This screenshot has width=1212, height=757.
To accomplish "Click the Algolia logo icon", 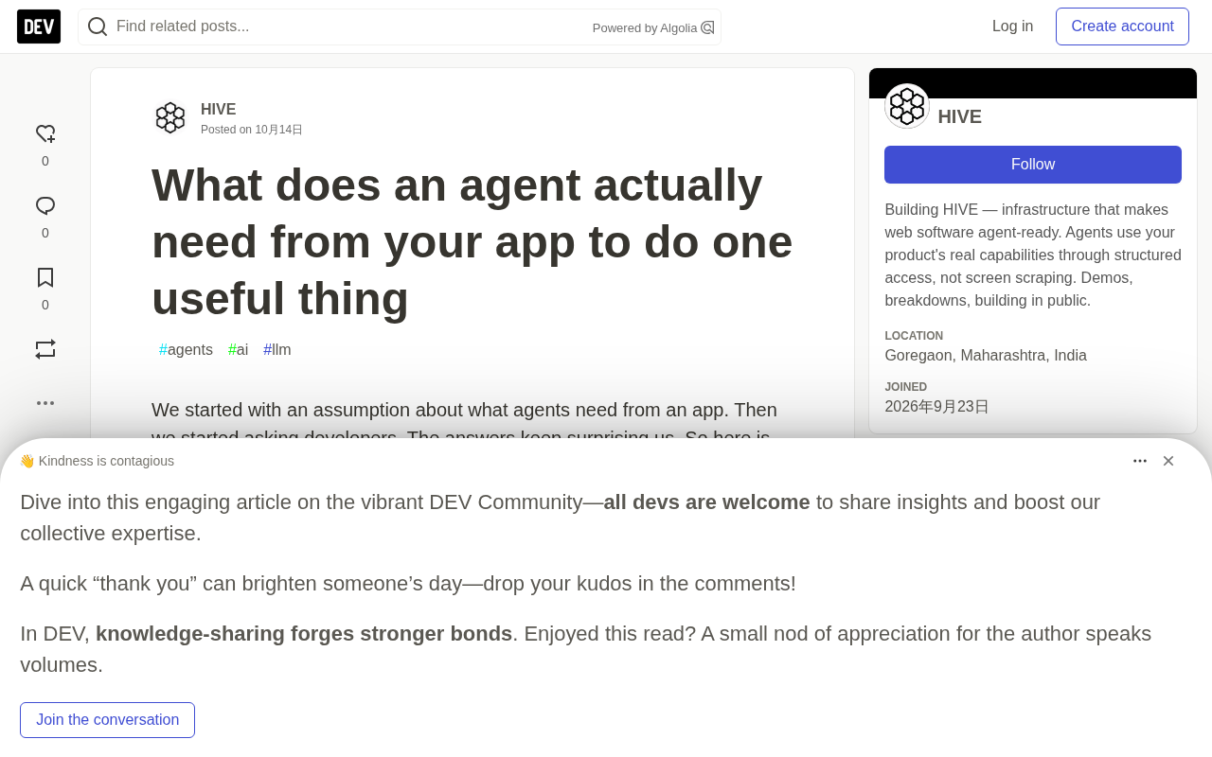I will point(707,27).
